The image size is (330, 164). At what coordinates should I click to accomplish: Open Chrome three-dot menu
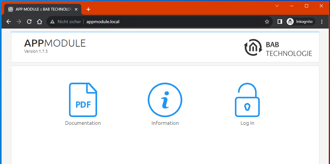322,22
